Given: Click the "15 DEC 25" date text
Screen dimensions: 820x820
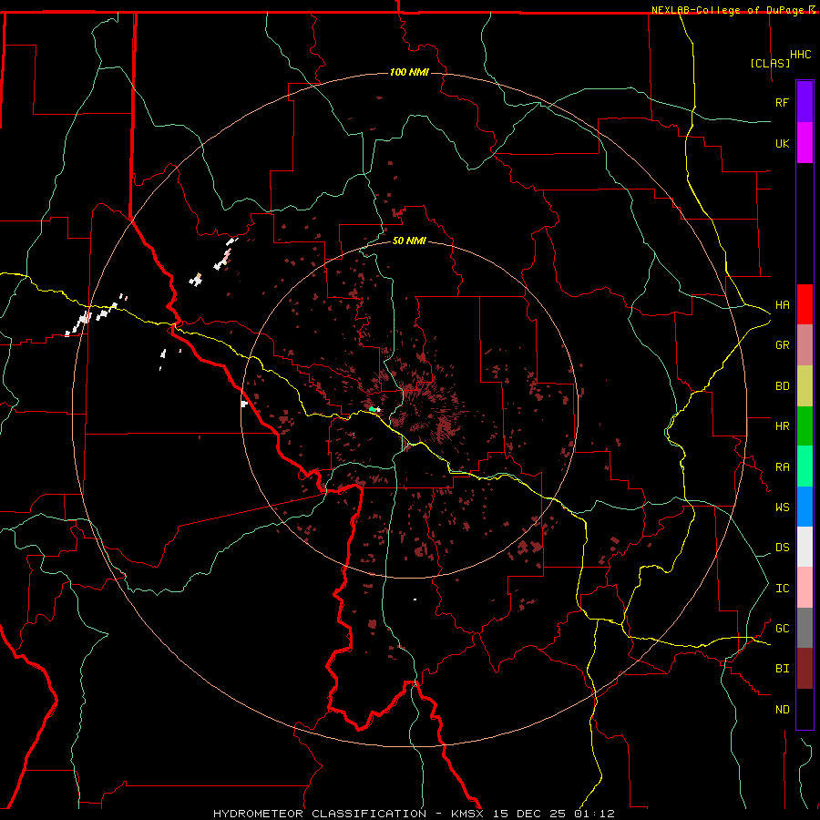Looking at the screenshot, I should pyautogui.click(x=529, y=814).
